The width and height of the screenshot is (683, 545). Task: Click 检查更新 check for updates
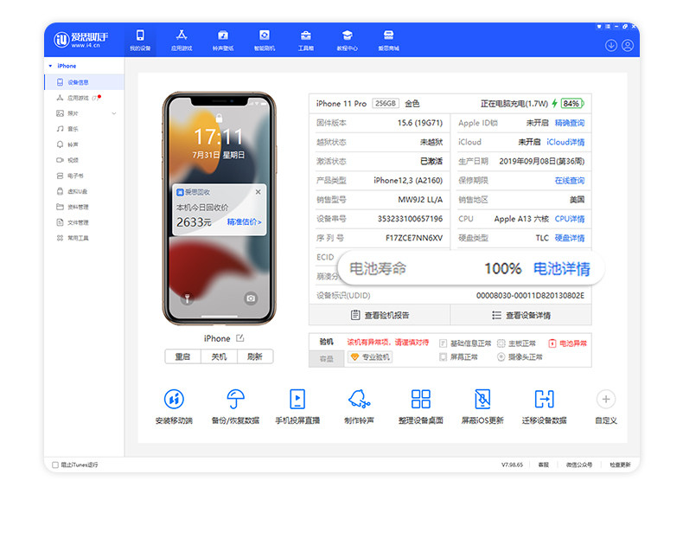pos(620,465)
